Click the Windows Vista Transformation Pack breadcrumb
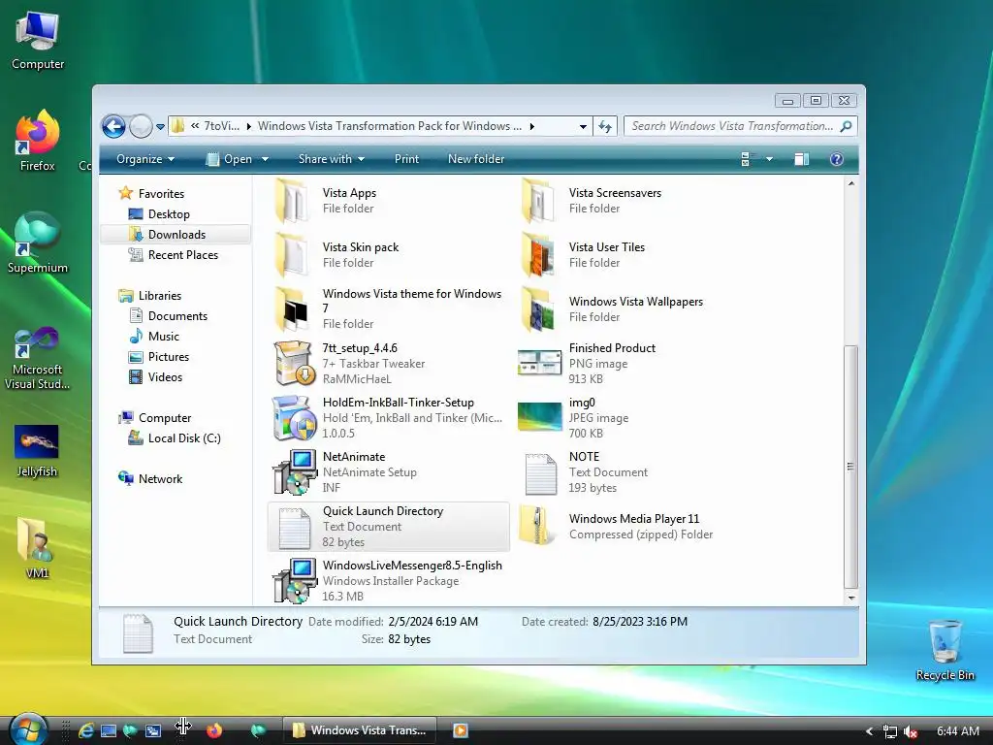The height and width of the screenshot is (745, 993). (x=390, y=126)
